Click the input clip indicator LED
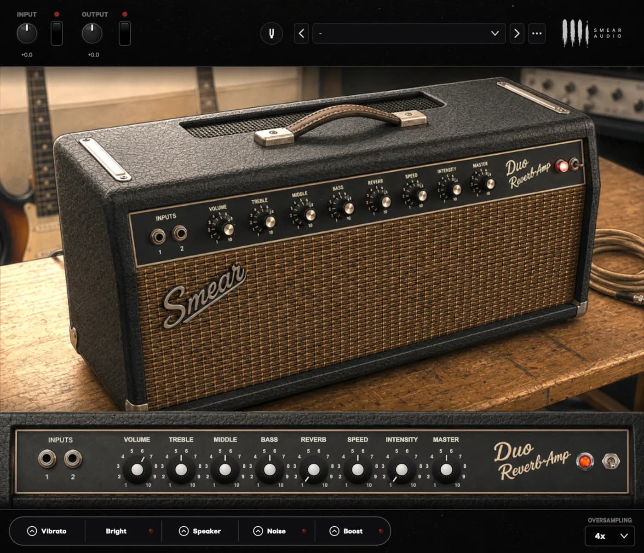 pyautogui.click(x=57, y=14)
